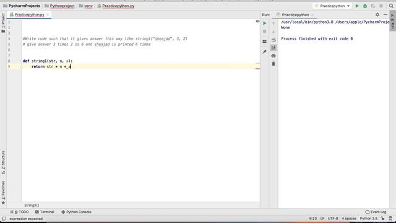Stop the process in Run panel
The width and height of the screenshot is (396, 223).
pyautogui.click(x=264, y=32)
